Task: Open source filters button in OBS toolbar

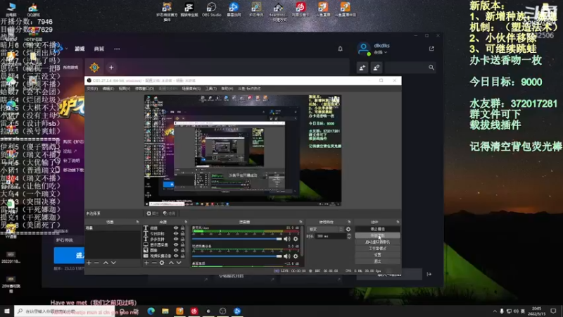Action: coord(169,213)
